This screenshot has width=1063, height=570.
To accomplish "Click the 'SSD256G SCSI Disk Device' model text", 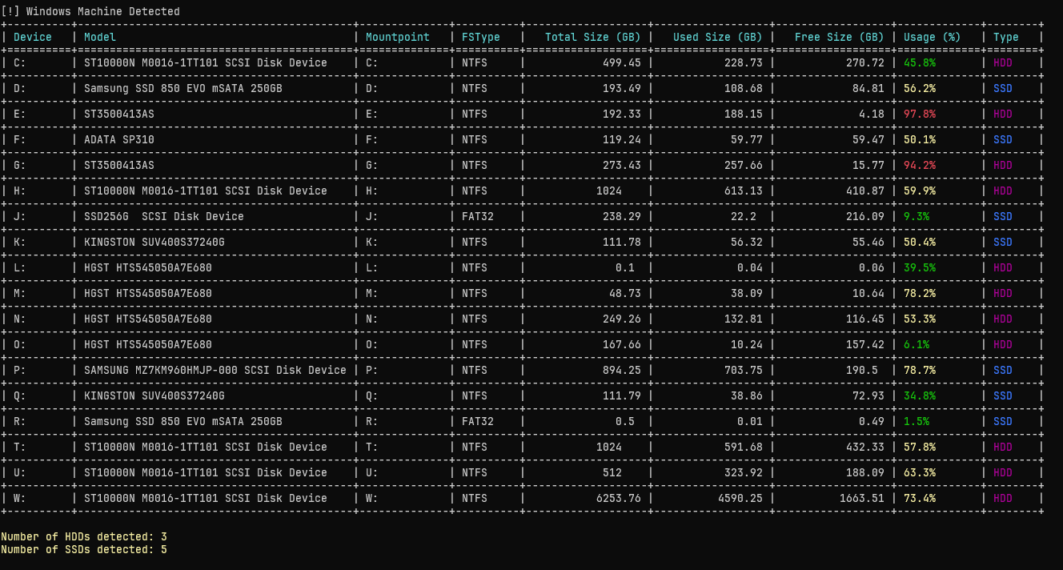I will [164, 216].
